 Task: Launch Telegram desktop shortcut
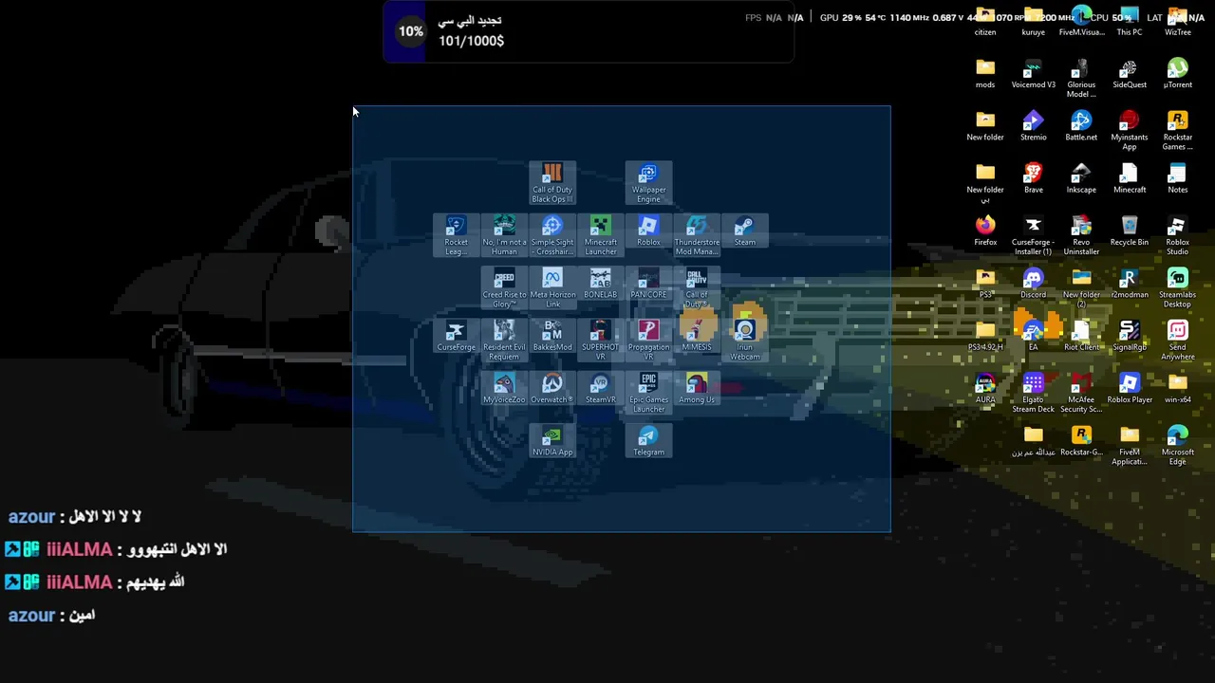tap(648, 441)
